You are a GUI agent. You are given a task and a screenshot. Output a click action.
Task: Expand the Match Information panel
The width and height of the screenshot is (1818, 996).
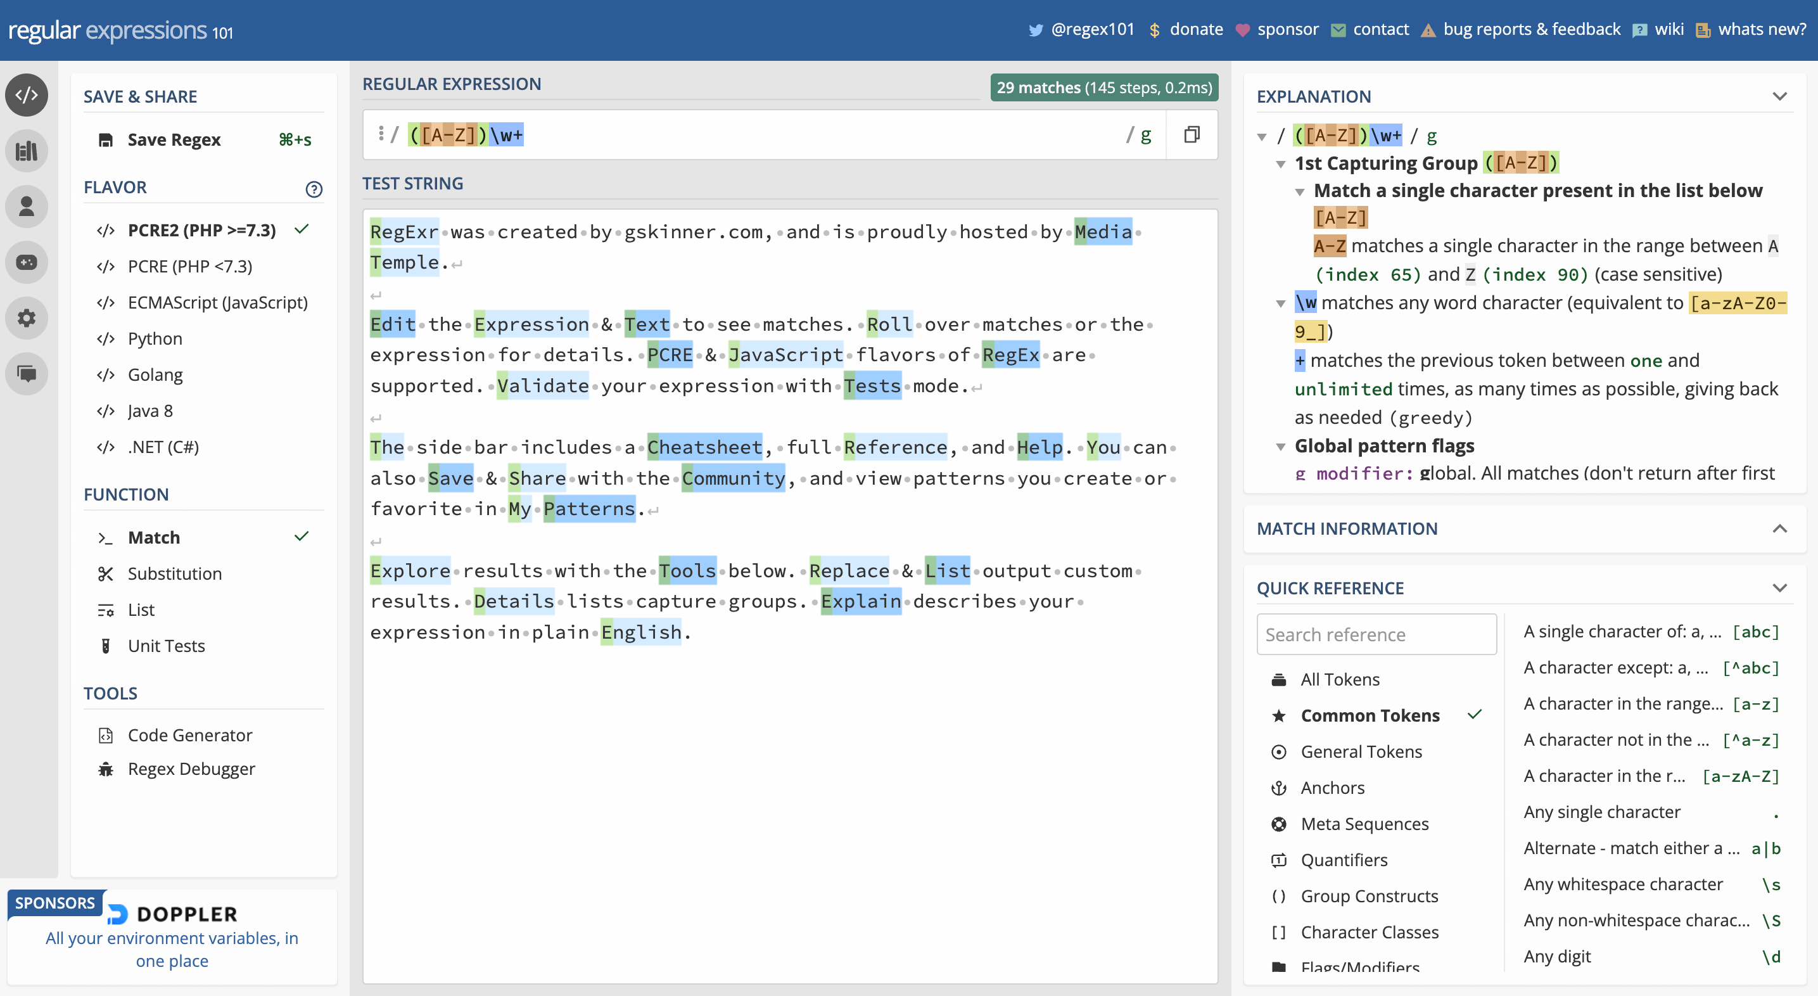[x=1779, y=528]
